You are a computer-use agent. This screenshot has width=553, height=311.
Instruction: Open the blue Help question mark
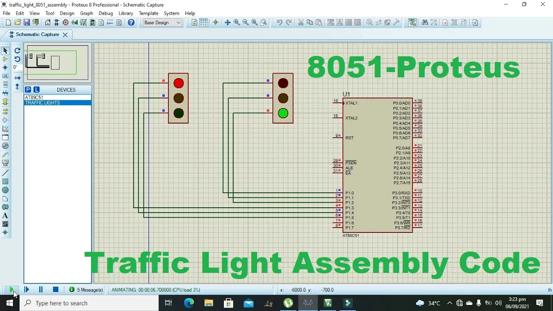point(131,22)
